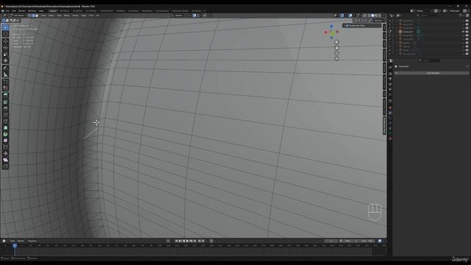Image resolution: width=471 pixels, height=265 pixels.
Task: Open the Vertex menu in viewport header
Action: coord(75,15)
